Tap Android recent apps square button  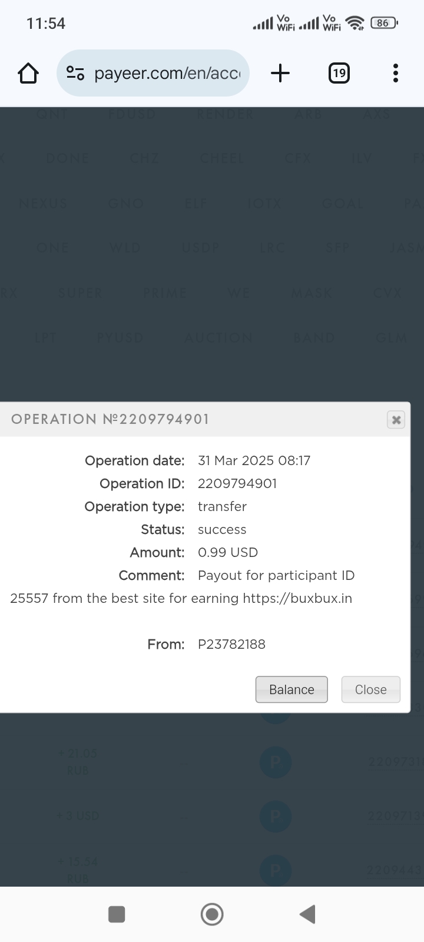pyautogui.click(x=117, y=914)
